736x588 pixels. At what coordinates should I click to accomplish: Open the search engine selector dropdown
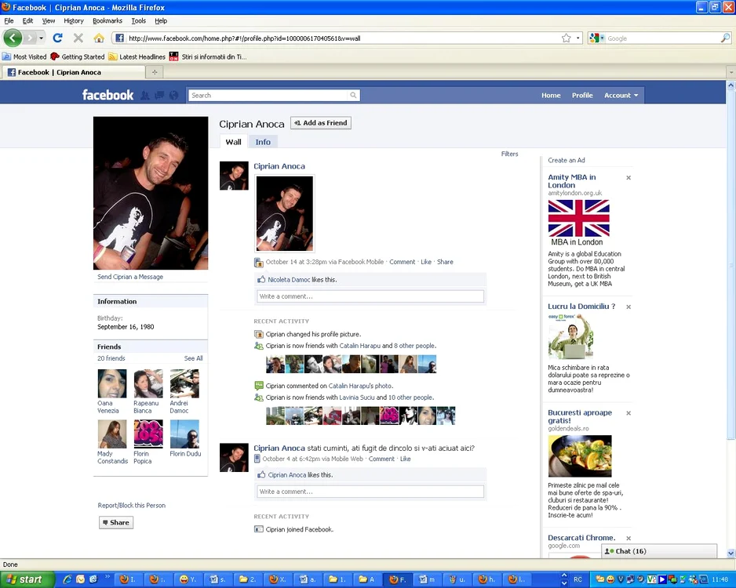click(x=596, y=38)
